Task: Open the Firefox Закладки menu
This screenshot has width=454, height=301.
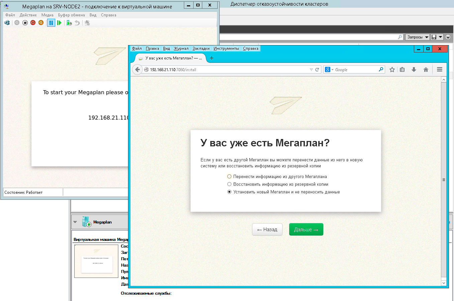Action: [x=201, y=48]
